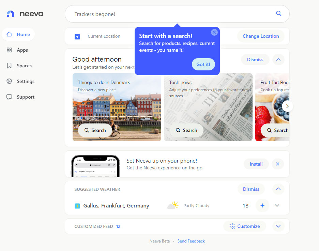
Task: Click the weather widget sun icon before Gallus
Action: 77,206
